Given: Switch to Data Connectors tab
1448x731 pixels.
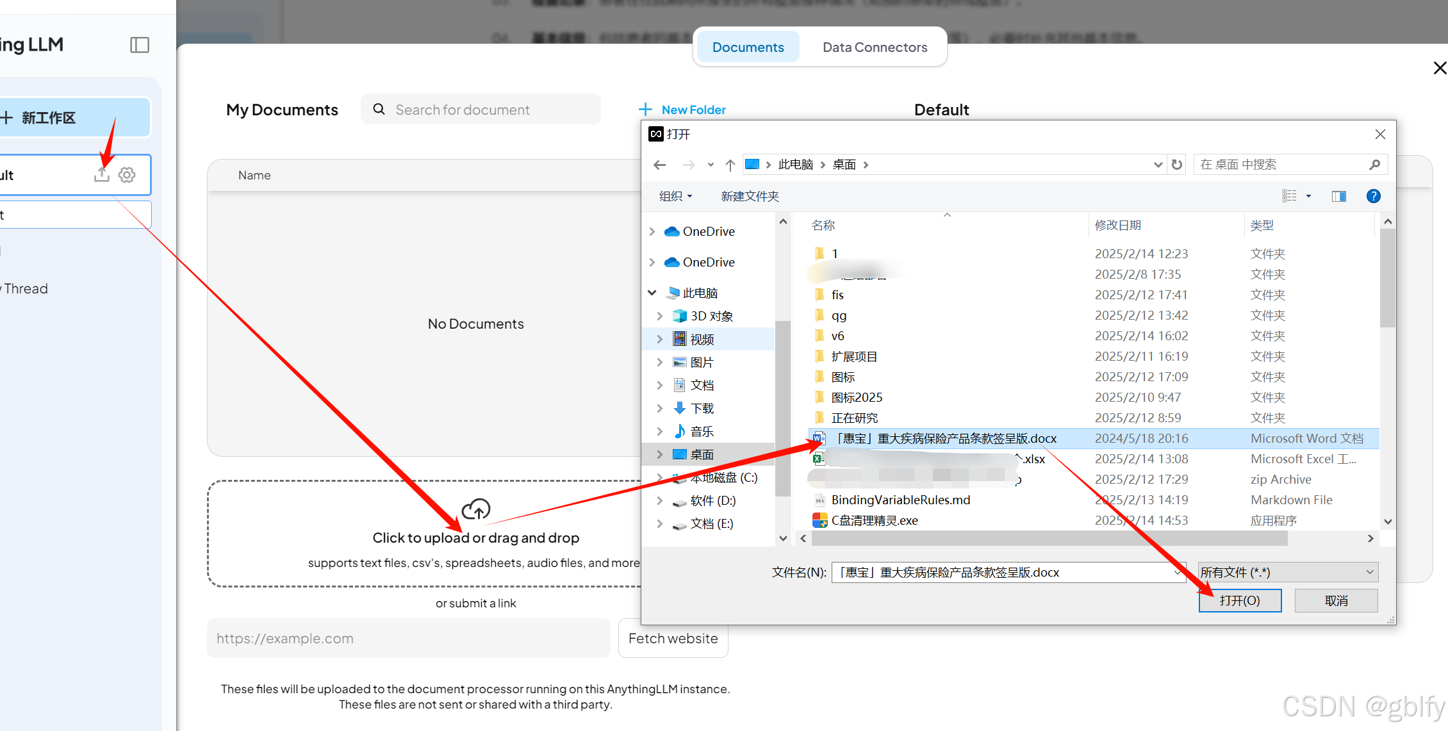Looking at the screenshot, I should (875, 47).
